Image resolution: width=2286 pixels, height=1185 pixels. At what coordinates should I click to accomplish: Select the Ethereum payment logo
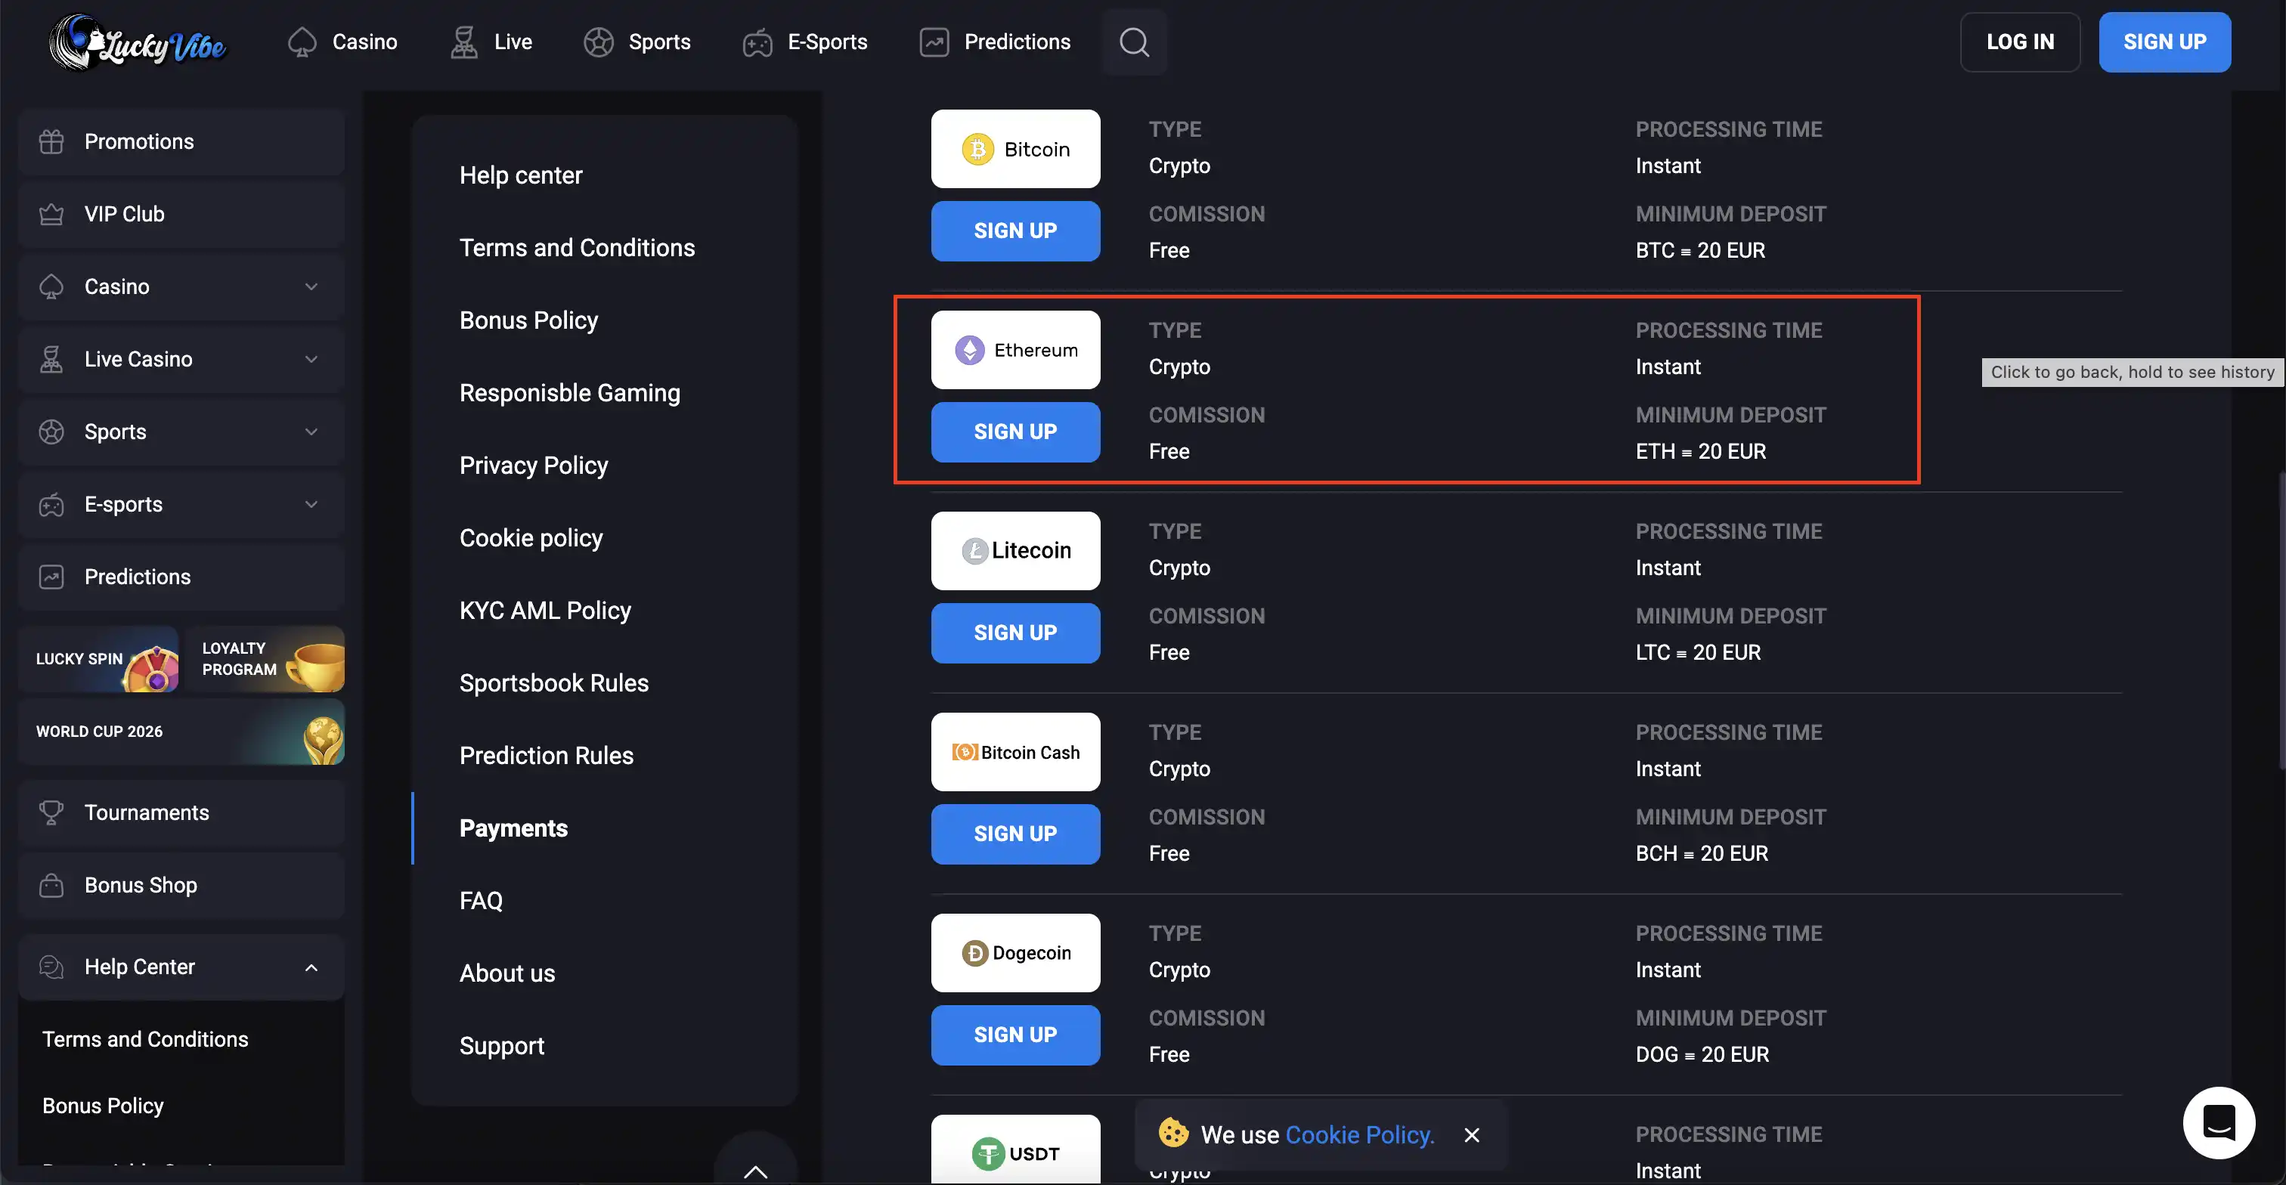point(1015,349)
